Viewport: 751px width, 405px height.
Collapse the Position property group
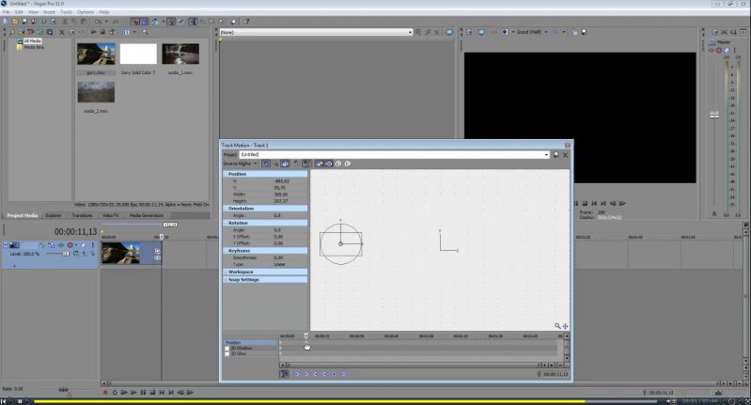coord(226,174)
